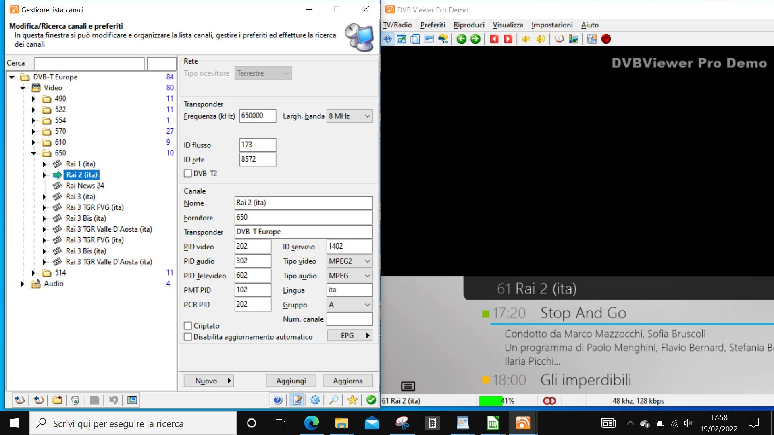Open the Largh. banda 8 MHz dropdown

coord(350,116)
